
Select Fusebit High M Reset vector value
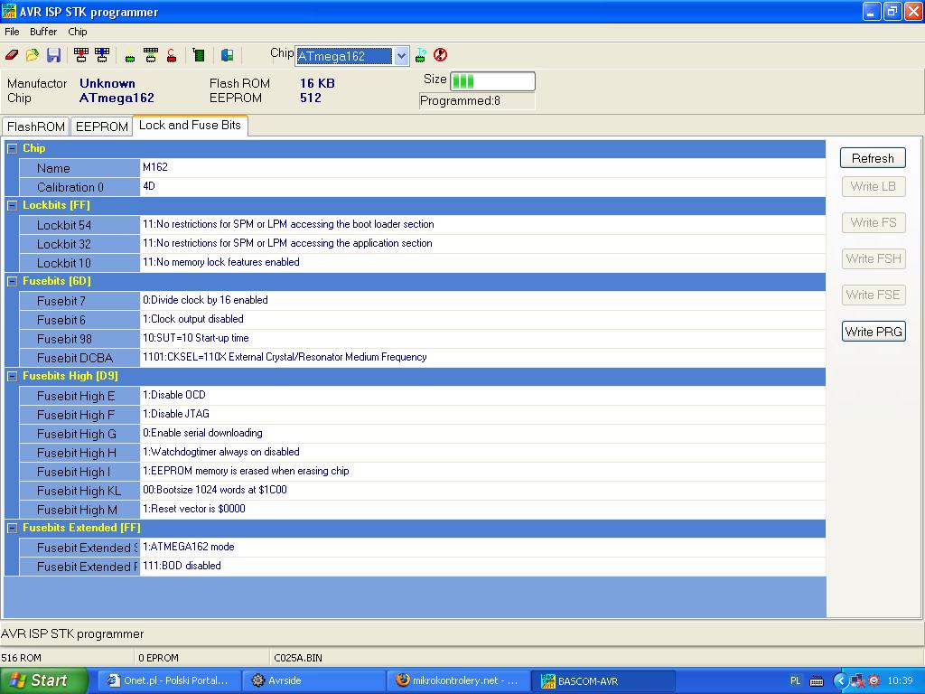[x=482, y=509]
